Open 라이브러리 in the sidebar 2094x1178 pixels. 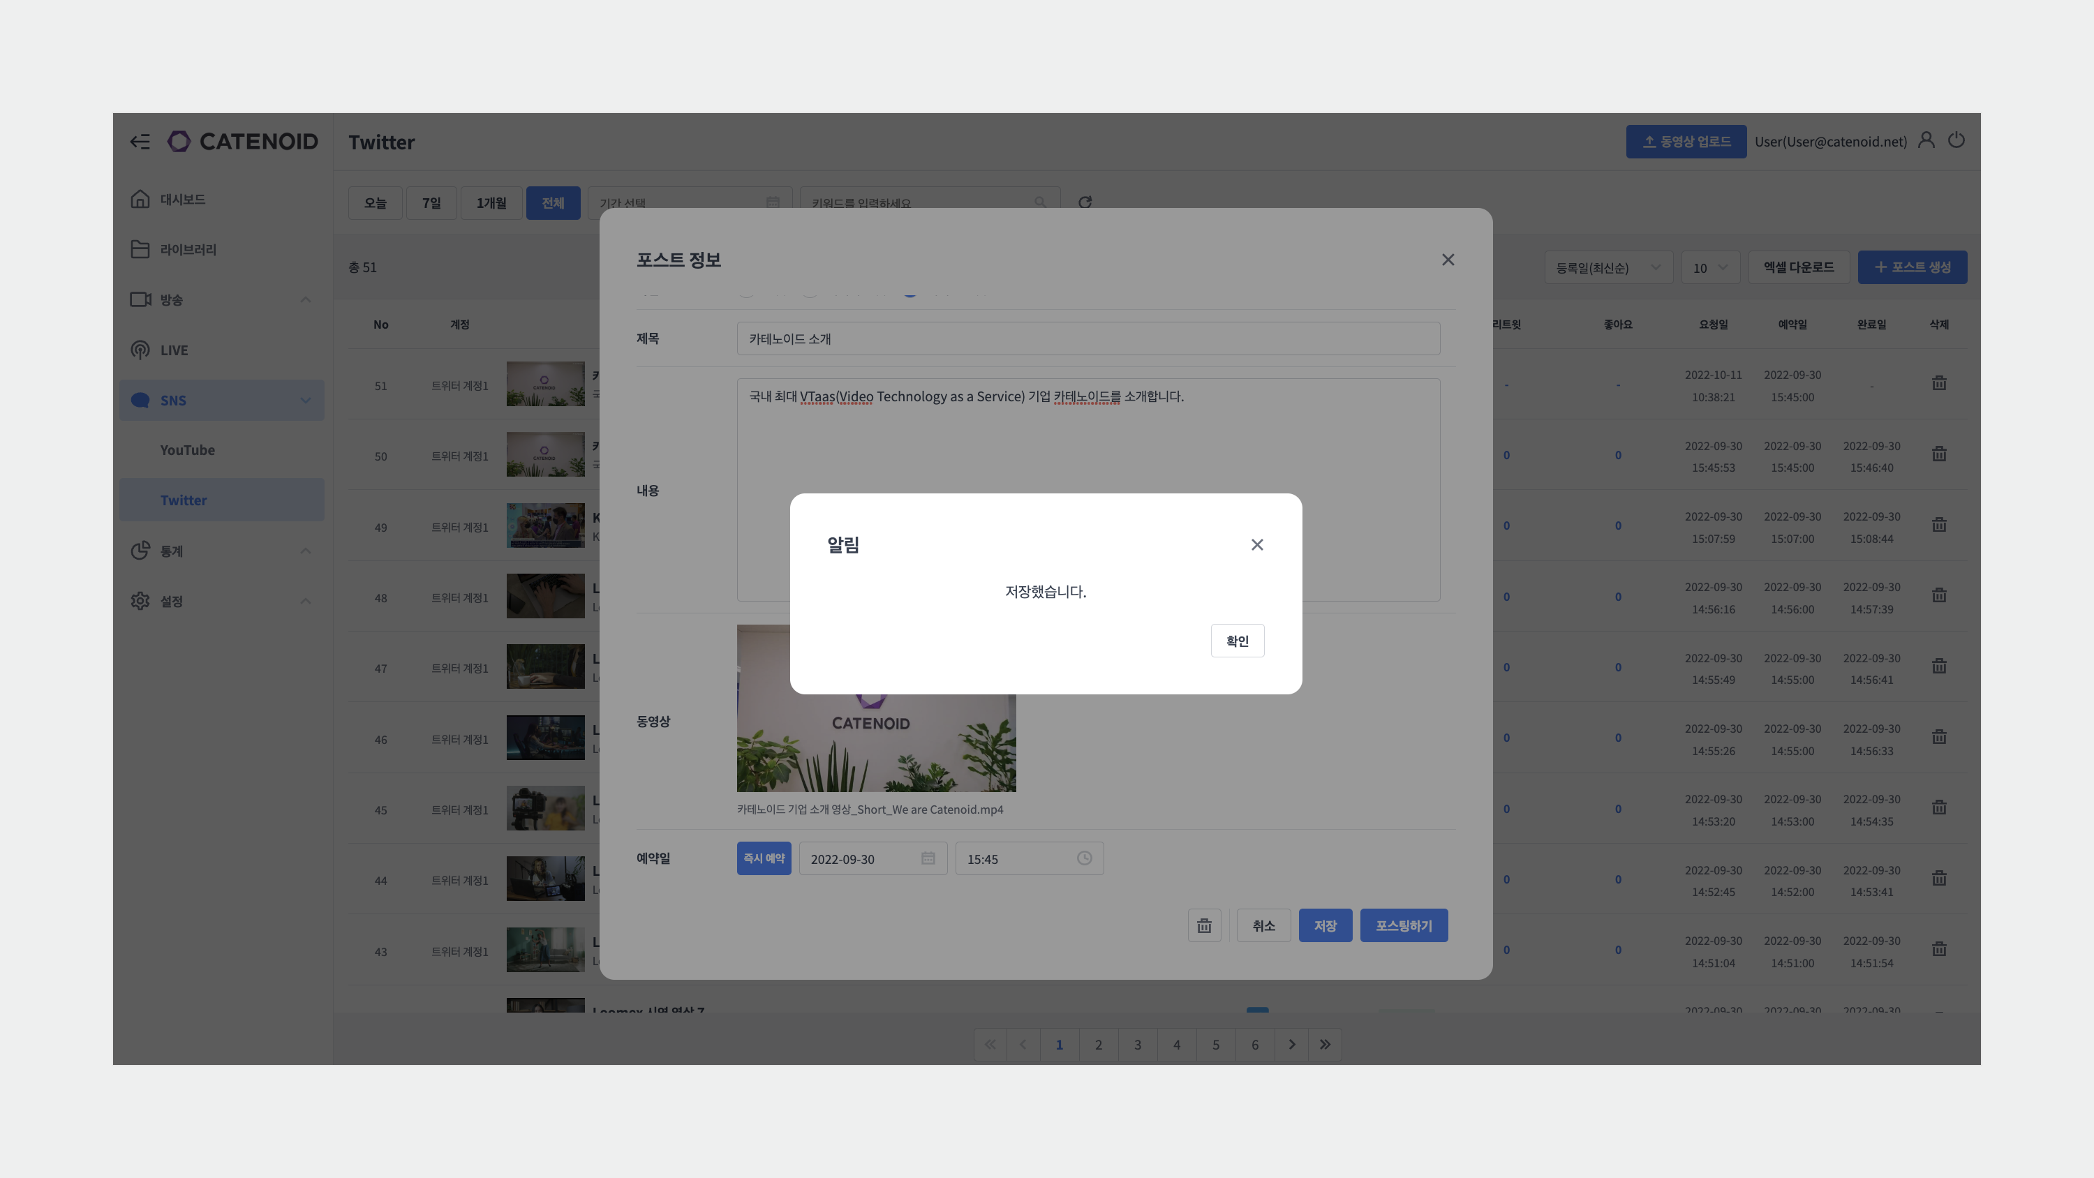tap(188, 250)
